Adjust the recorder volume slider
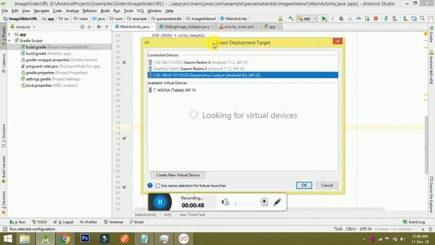This screenshot has width=435, height=245. (245, 203)
